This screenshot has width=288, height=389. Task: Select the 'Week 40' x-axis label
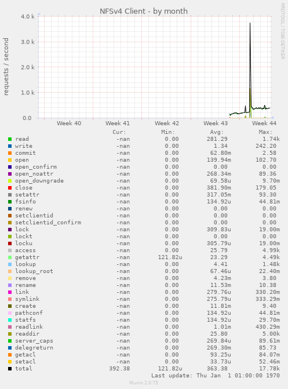[x=69, y=123]
